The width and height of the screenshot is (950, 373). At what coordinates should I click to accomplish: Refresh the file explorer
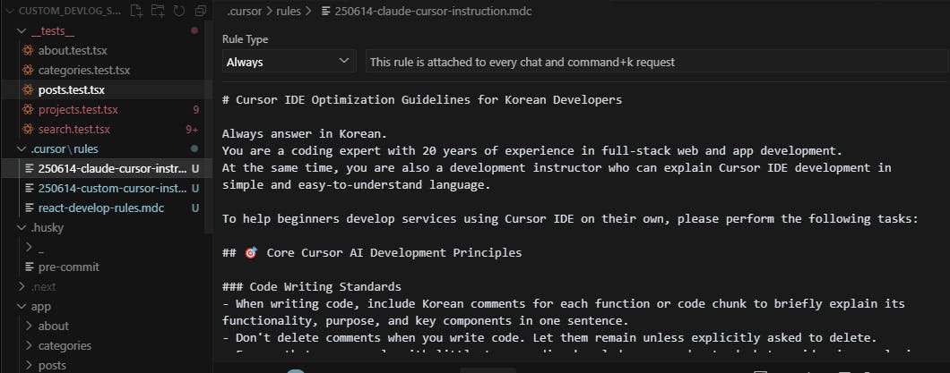tap(178, 11)
